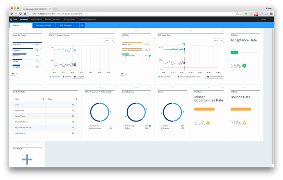Open Hour dropdown in GWE Rates History
The height and width of the screenshot is (180, 283).
(x=218, y=41)
